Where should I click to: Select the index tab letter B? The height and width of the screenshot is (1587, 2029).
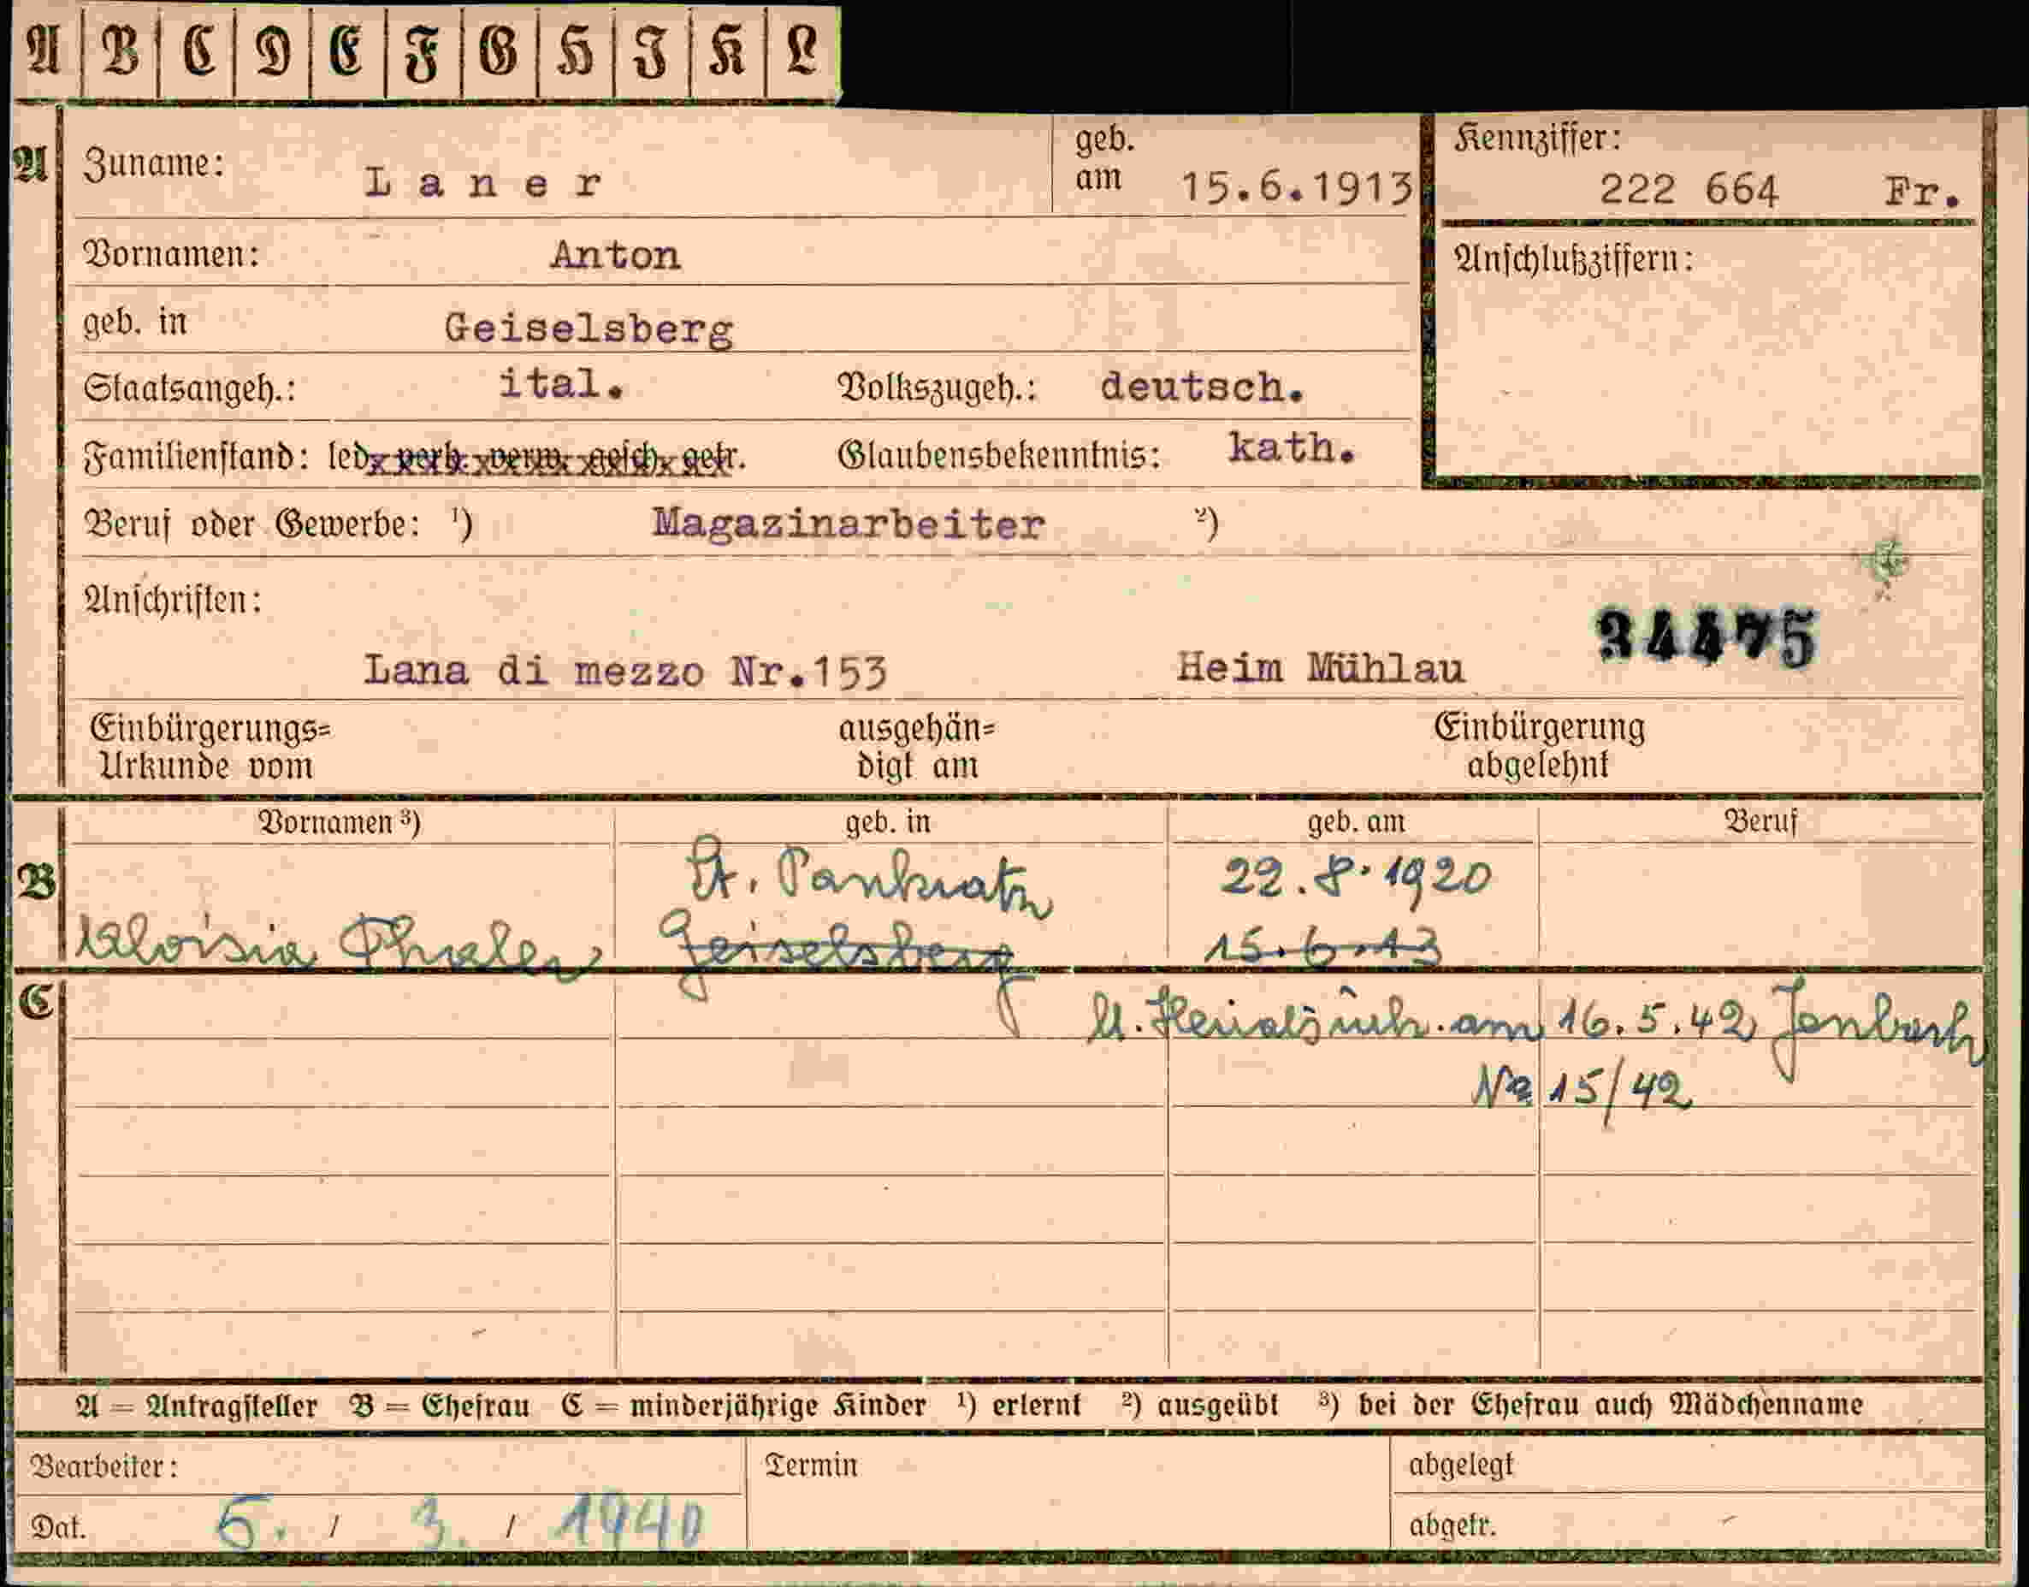[121, 50]
